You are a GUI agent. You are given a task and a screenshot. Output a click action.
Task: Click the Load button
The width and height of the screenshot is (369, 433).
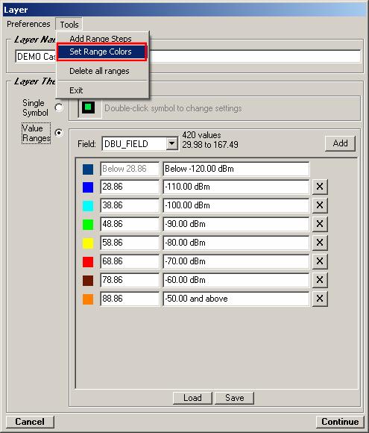click(x=192, y=398)
